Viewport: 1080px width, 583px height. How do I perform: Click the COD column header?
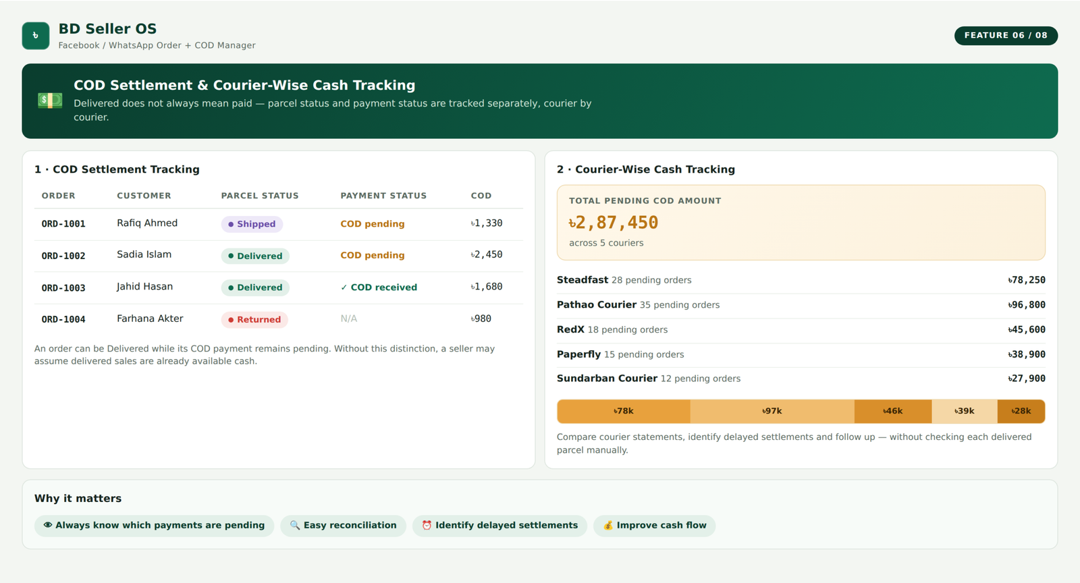[481, 196]
